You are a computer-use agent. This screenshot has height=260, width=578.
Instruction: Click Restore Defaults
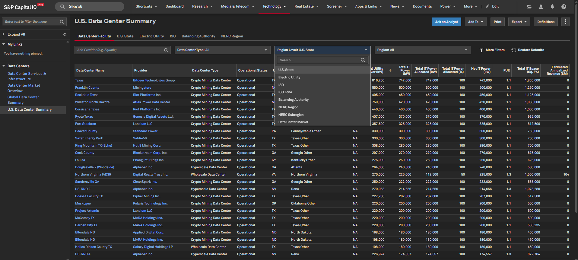point(528,50)
